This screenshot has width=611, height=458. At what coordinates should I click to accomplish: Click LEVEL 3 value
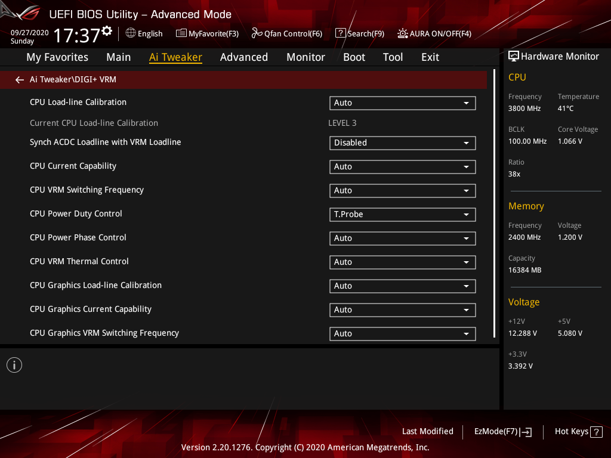(x=342, y=123)
